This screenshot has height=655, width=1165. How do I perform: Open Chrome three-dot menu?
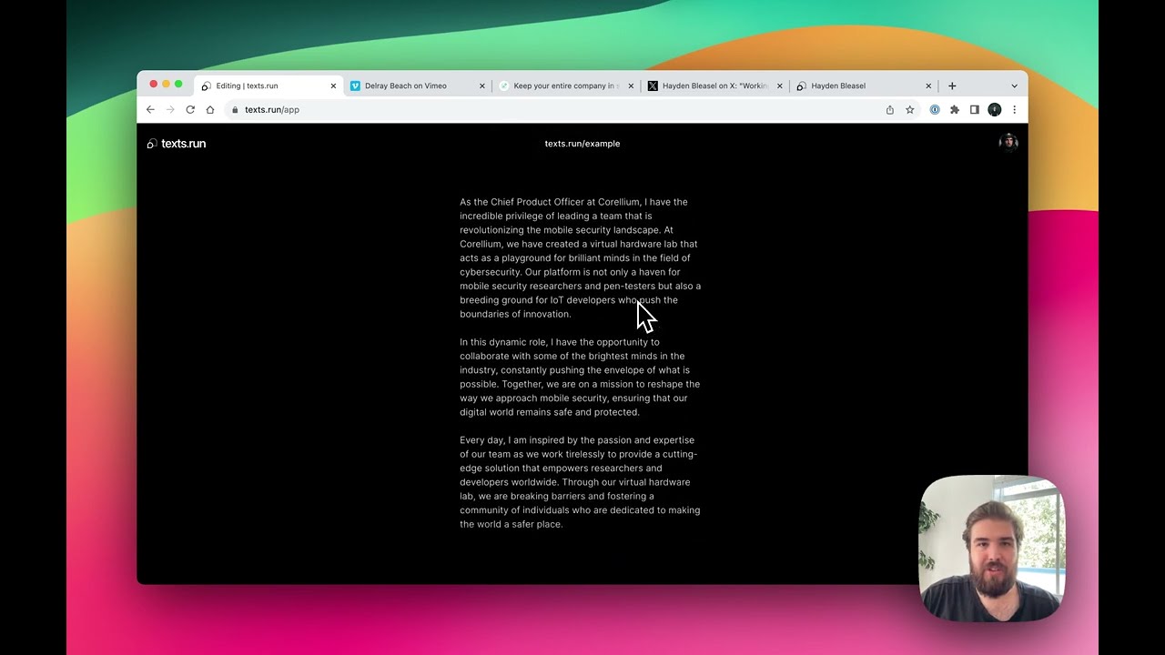tap(1014, 110)
